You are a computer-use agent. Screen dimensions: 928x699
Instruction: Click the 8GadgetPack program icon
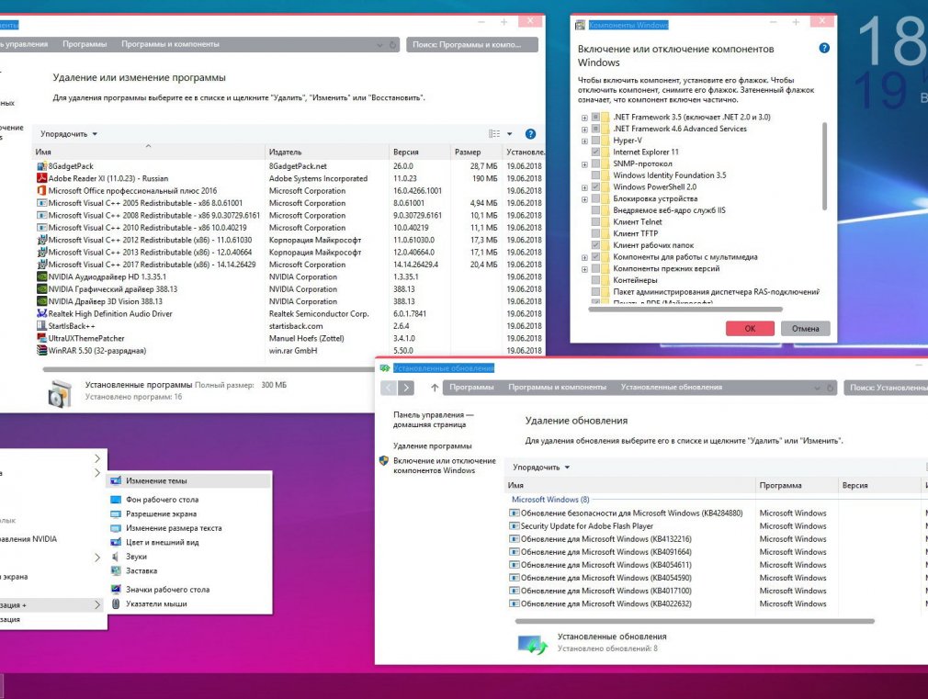pyautogui.click(x=41, y=166)
